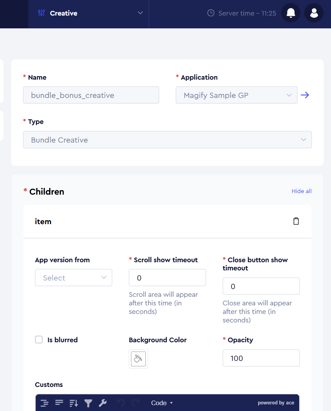Click the notifications bell icon
The width and height of the screenshot is (331, 411).
pos(291,13)
